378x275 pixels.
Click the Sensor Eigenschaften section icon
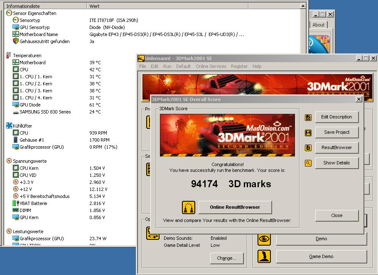click(9, 13)
